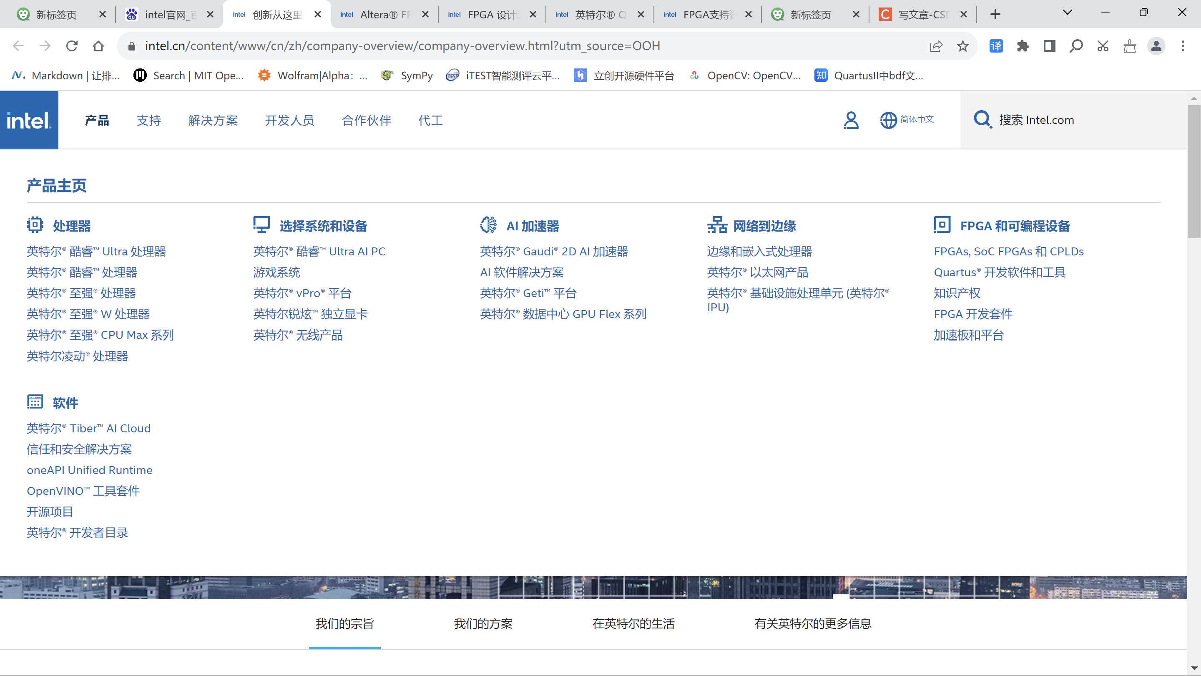Expand the tab search dropdown arrow
The width and height of the screenshot is (1201, 676).
point(1067,13)
